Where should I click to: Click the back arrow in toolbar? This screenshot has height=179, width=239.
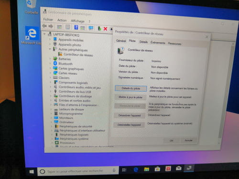point(44,26)
